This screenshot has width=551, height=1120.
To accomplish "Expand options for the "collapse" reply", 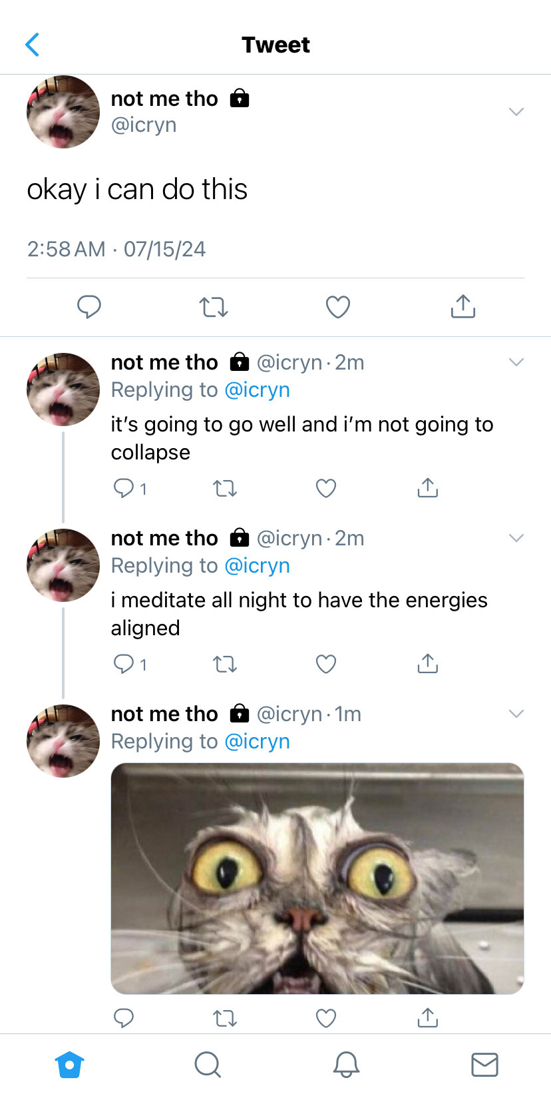I will click(x=516, y=362).
